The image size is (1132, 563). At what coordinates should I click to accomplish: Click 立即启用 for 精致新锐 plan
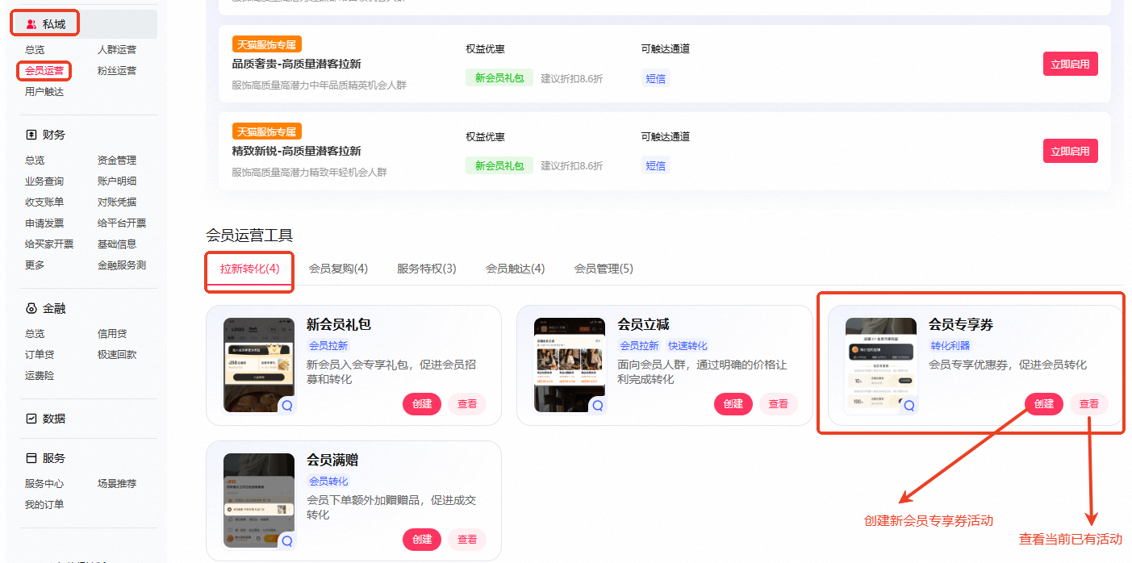click(x=1071, y=151)
